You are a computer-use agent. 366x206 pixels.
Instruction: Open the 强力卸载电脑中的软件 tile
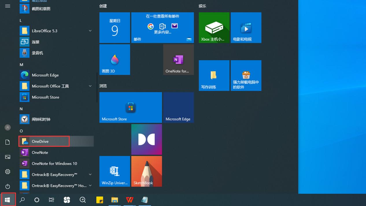tap(246, 76)
